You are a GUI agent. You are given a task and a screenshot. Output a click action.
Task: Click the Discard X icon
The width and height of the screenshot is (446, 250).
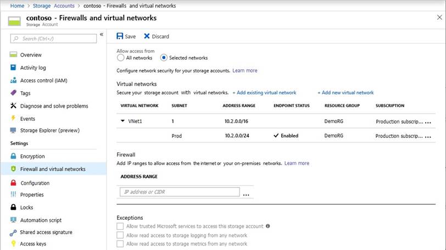(147, 36)
